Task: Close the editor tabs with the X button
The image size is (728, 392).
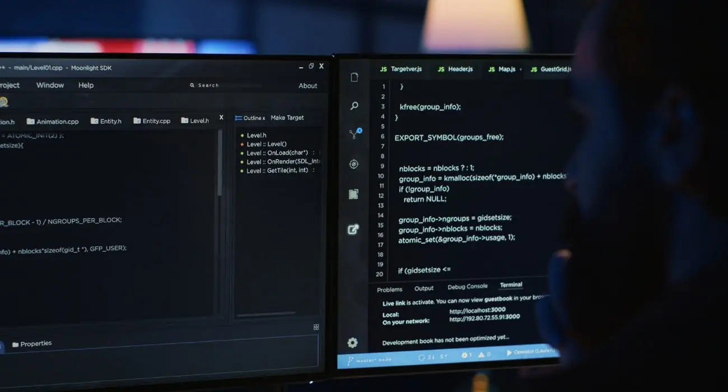Action: point(221,118)
